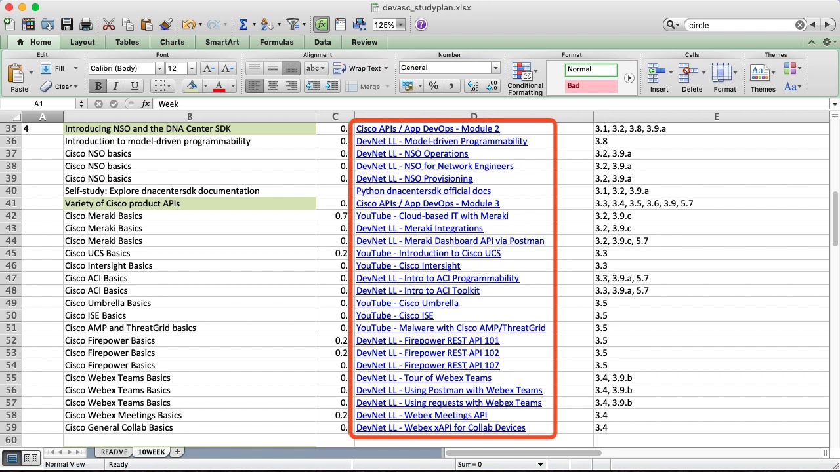Expand the cell styles gallery arrow
840x472 pixels.
(x=629, y=78)
